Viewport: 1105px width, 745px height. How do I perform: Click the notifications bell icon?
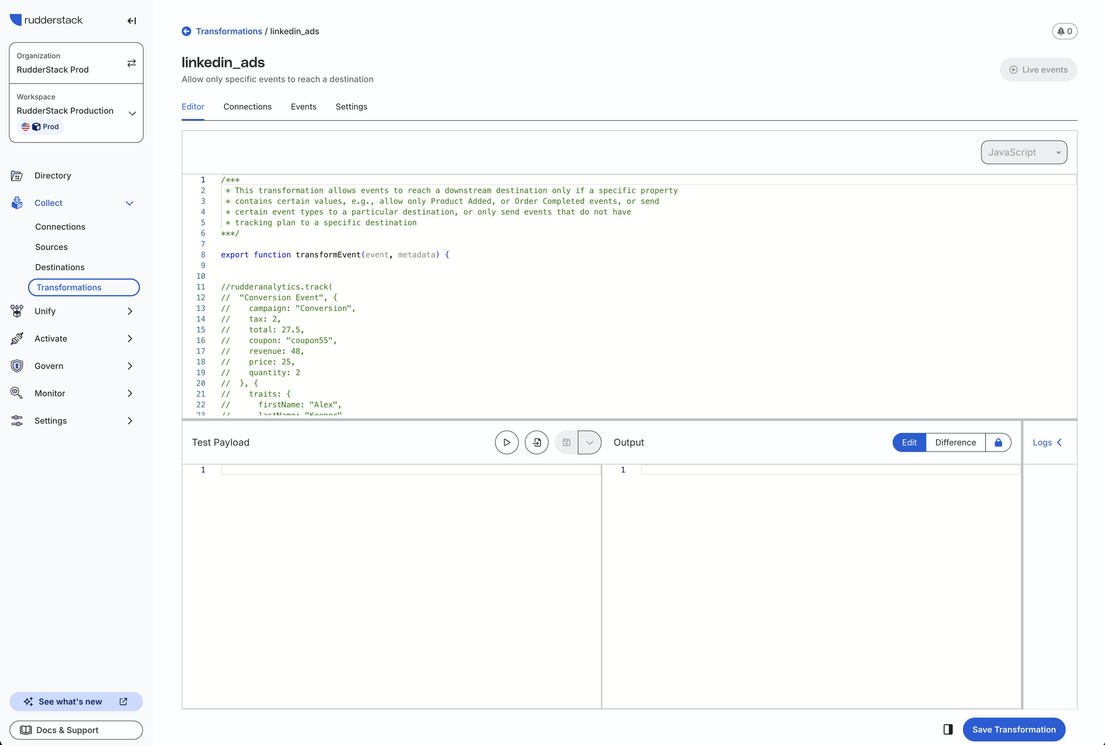tap(1061, 31)
